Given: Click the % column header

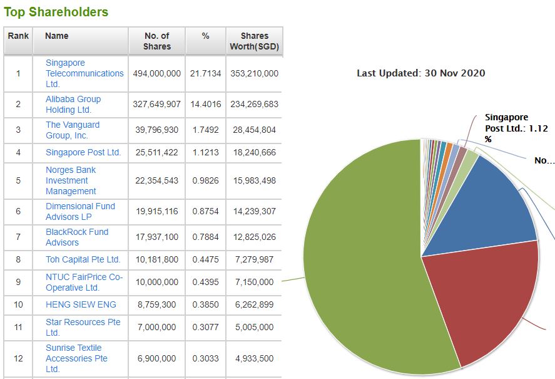Looking at the screenshot, I should [x=205, y=36].
